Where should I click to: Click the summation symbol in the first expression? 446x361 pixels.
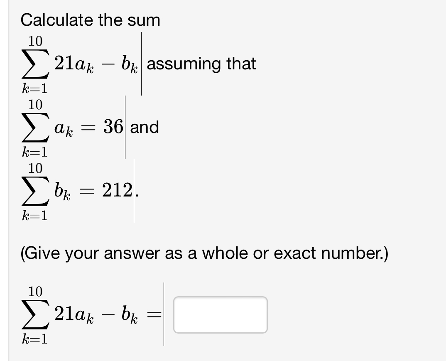click(x=34, y=64)
